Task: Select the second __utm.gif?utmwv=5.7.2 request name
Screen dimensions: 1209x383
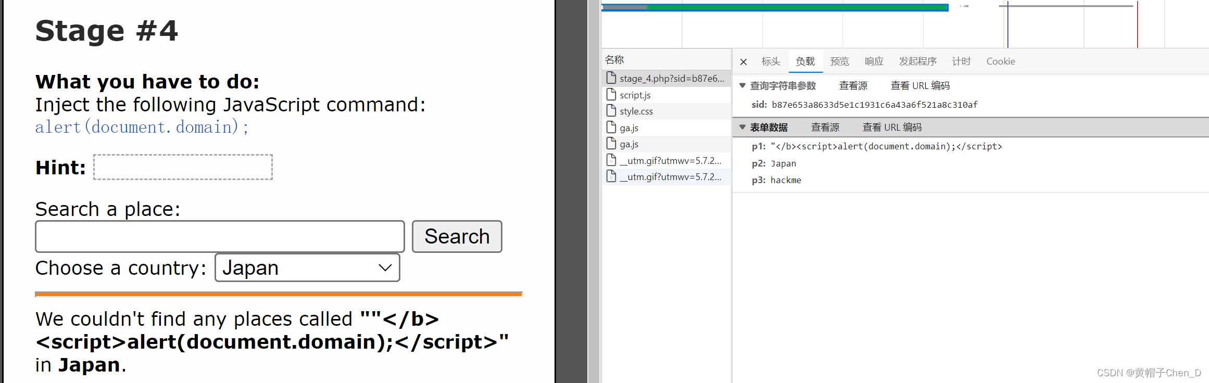Action: (671, 176)
